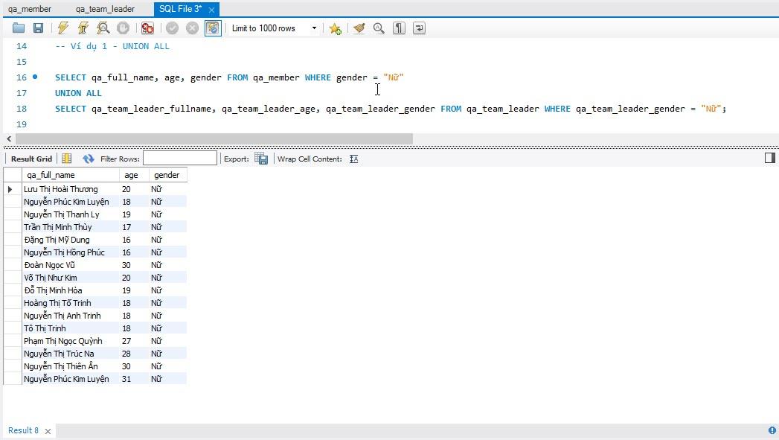Close the Result 8 tab
779x440 pixels.
pyautogui.click(x=48, y=431)
